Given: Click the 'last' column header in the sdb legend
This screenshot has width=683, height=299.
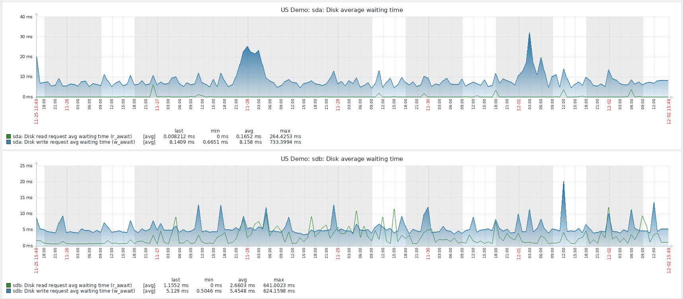Looking at the screenshot, I should click(176, 280).
